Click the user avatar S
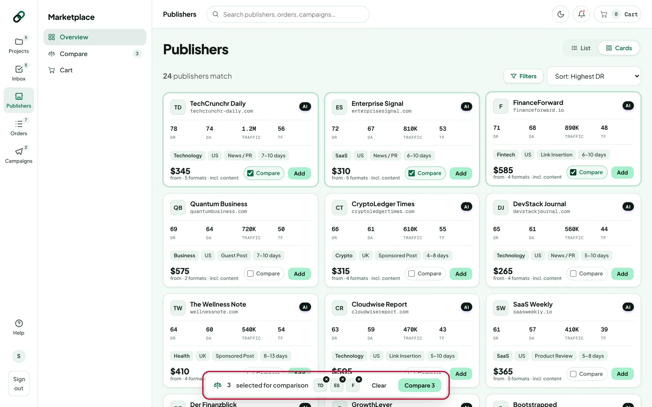This screenshot has height=407, width=652. pos(19,356)
